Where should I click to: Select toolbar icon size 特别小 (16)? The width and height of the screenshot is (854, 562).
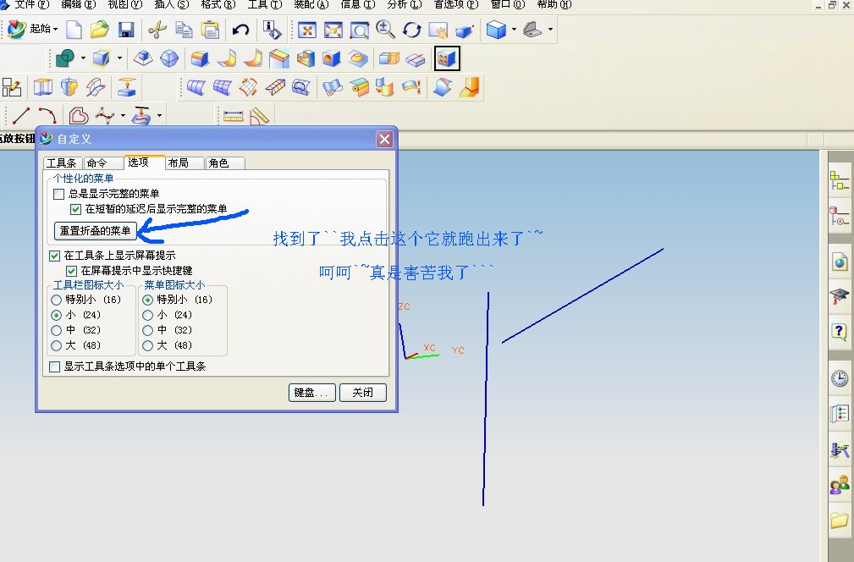click(56, 300)
